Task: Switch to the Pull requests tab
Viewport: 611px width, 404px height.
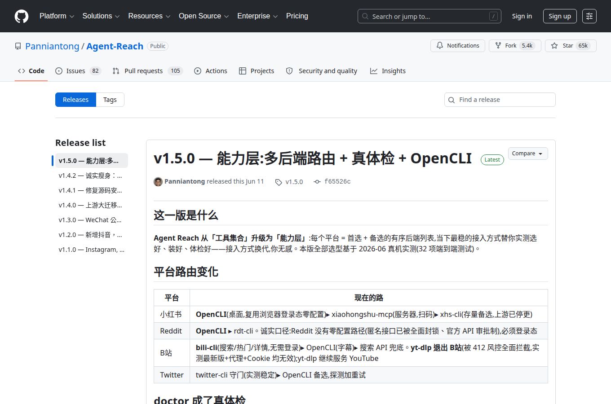Action: click(147, 71)
